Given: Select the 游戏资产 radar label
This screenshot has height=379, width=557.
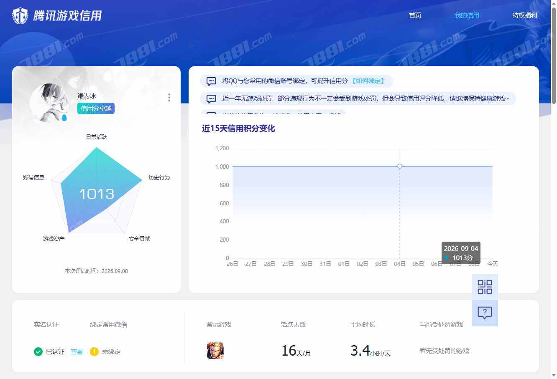Looking at the screenshot, I should [x=54, y=239].
